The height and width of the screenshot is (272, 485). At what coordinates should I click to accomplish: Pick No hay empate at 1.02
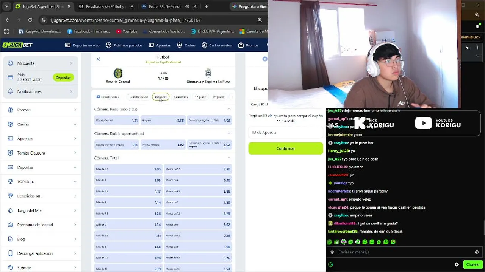coord(163,145)
